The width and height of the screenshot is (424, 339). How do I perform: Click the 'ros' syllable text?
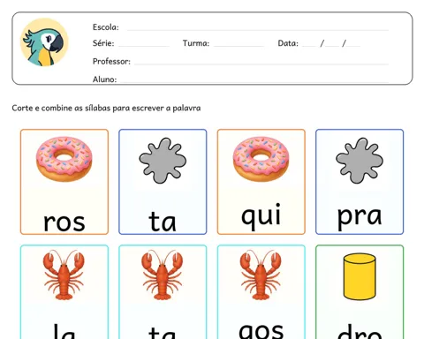click(64, 222)
